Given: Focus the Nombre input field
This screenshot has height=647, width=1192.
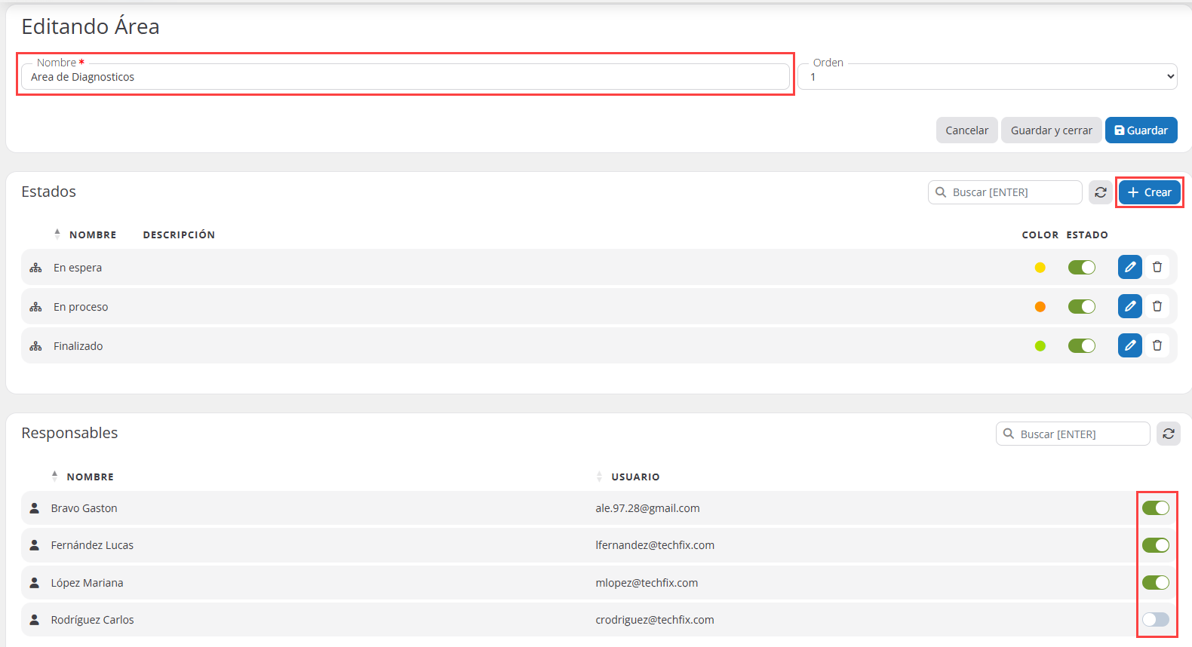Looking at the screenshot, I should 407,77.
